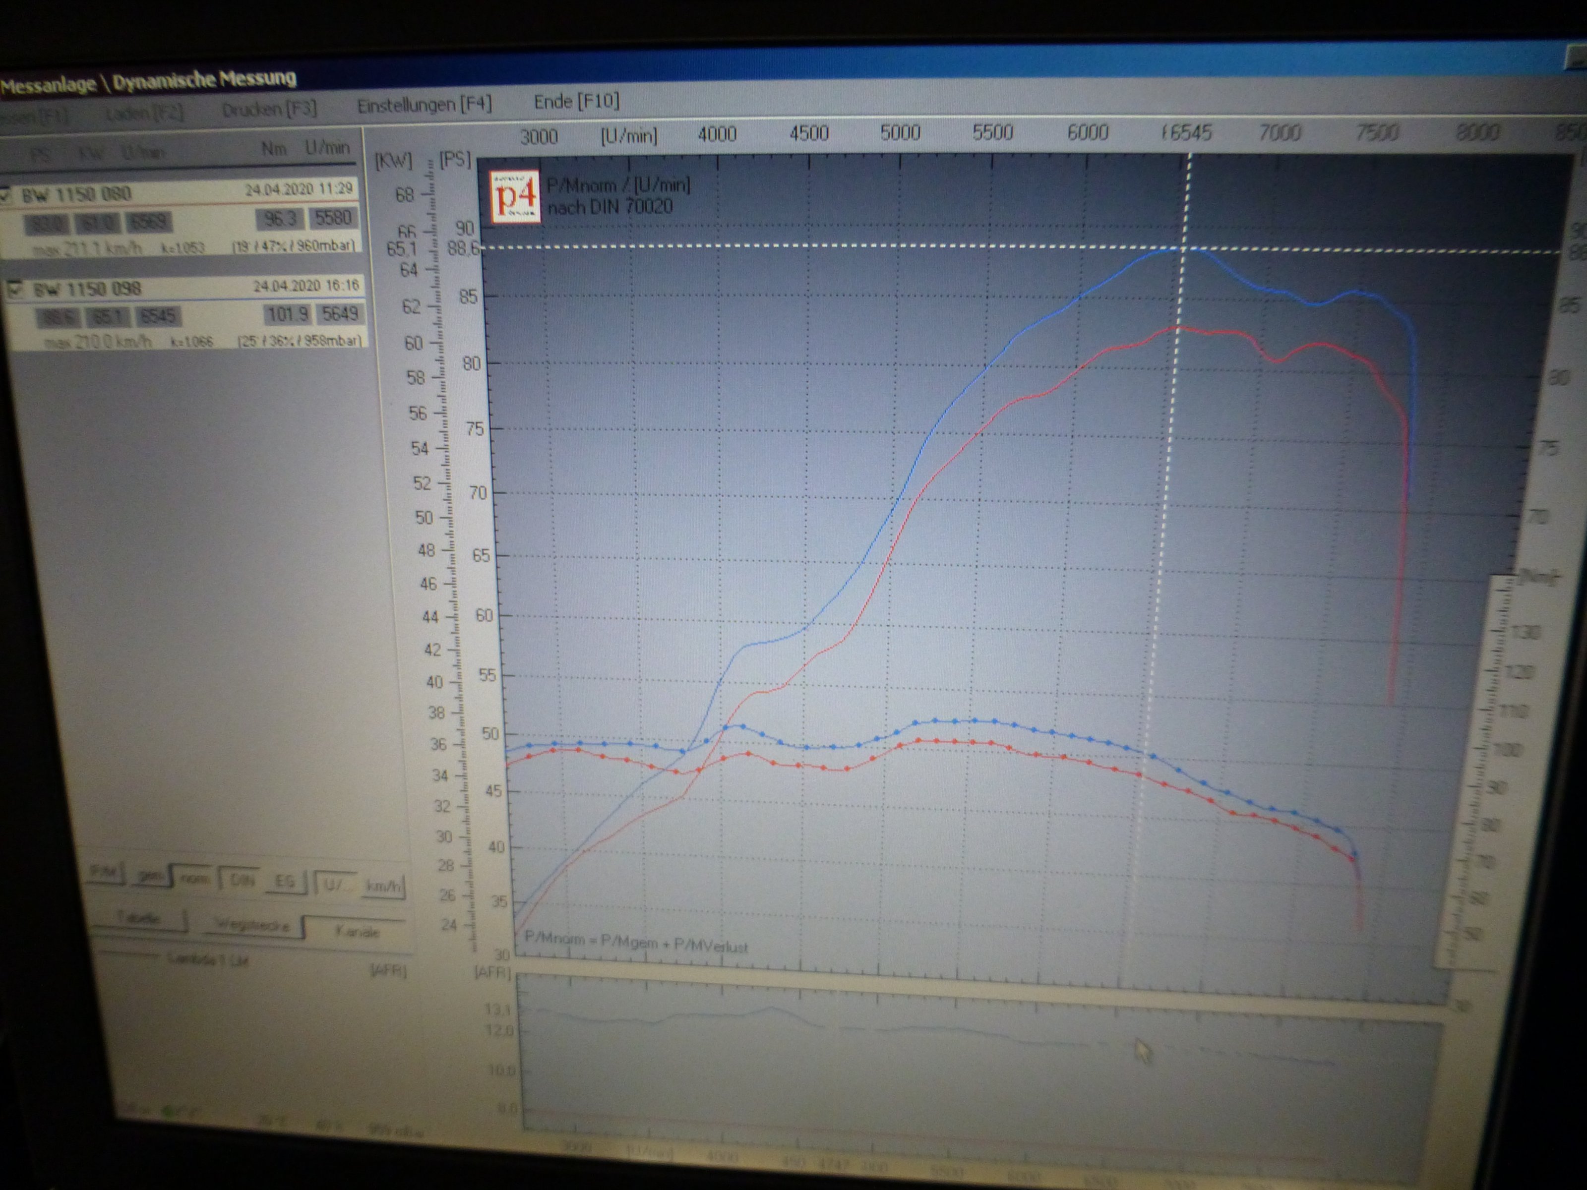Screen dimensions: 1587x1190
Task: Click the p4 logo icon
Action: tap(516, 197)
